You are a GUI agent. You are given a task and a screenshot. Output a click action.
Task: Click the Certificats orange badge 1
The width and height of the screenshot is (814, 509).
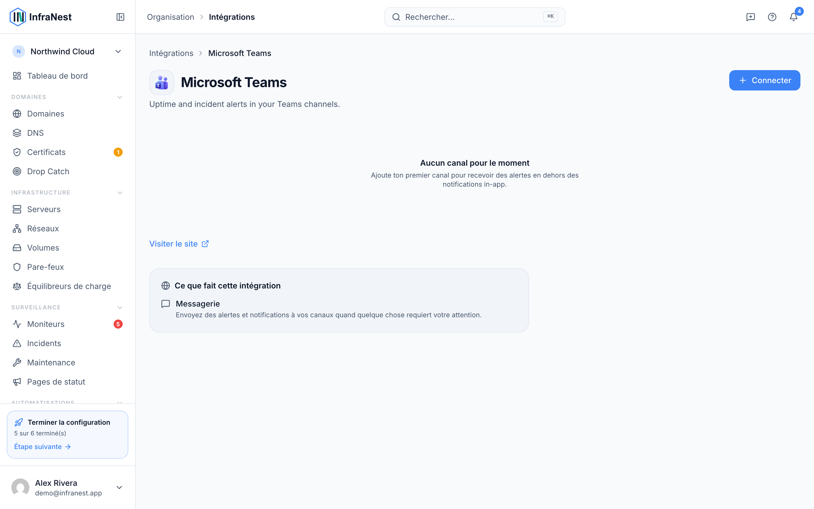(x=118, y=152)
